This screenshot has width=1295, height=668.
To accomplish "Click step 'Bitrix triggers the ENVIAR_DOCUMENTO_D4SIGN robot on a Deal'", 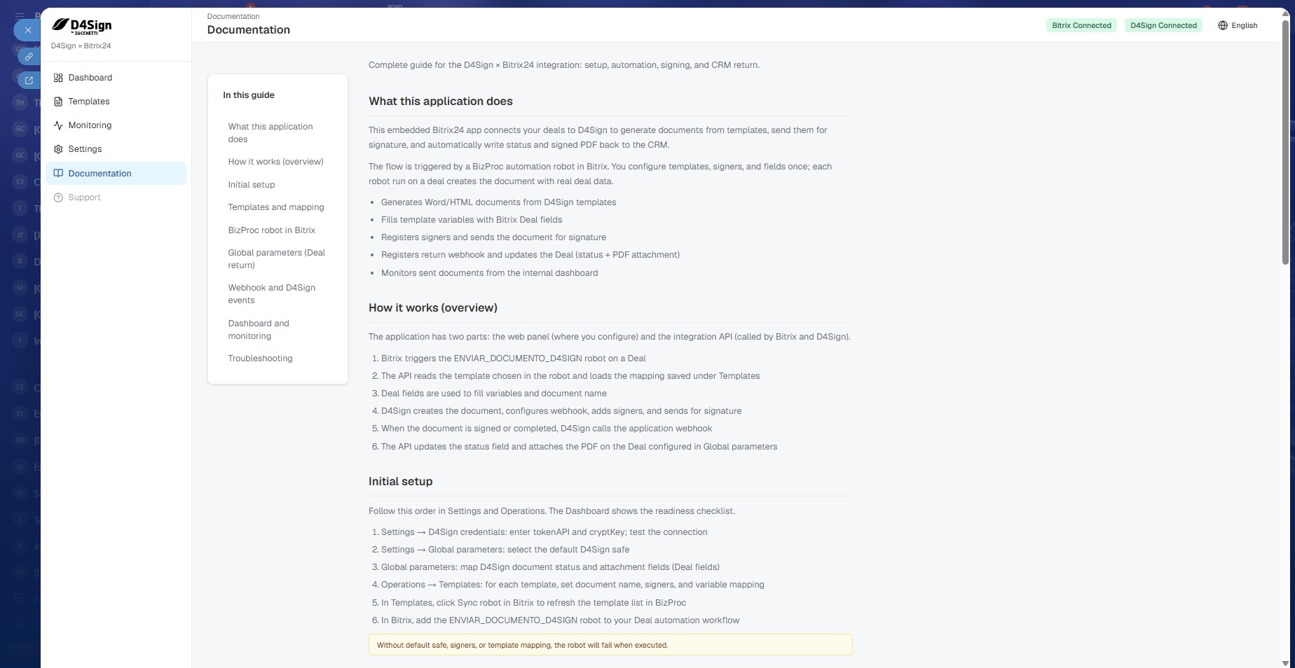I will [514, 359].
